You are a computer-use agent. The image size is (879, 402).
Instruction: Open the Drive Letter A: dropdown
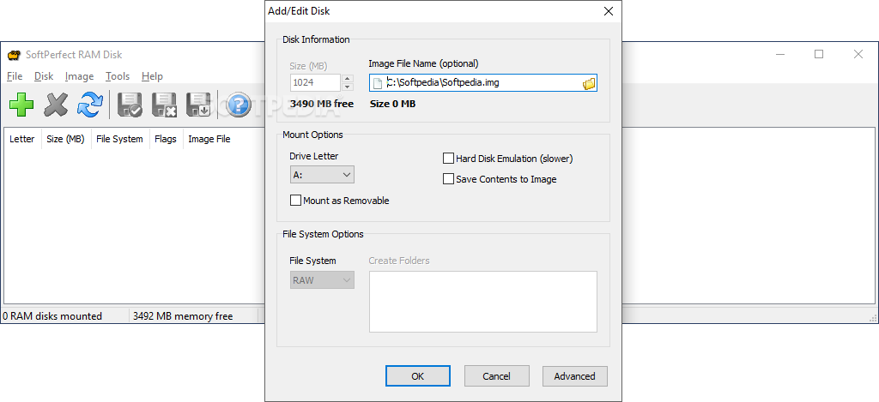coord(322,175)
